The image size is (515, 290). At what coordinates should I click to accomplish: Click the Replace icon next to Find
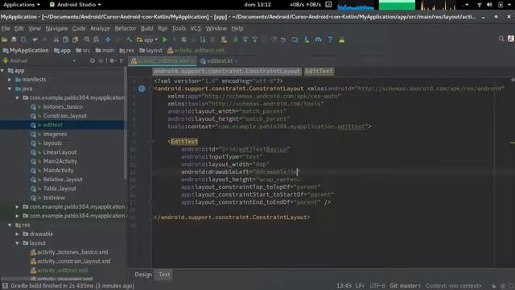tap(97, 39)
